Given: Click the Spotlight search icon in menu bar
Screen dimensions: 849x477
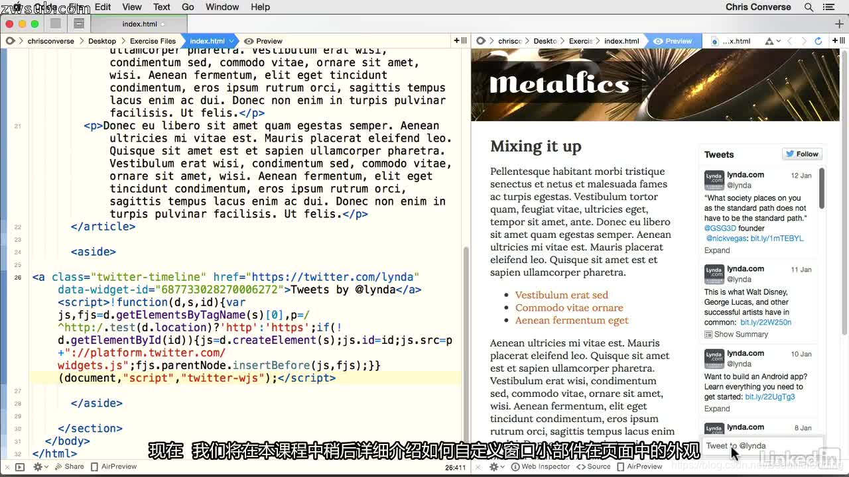Looking at the screenshot, I should [809, 7].
